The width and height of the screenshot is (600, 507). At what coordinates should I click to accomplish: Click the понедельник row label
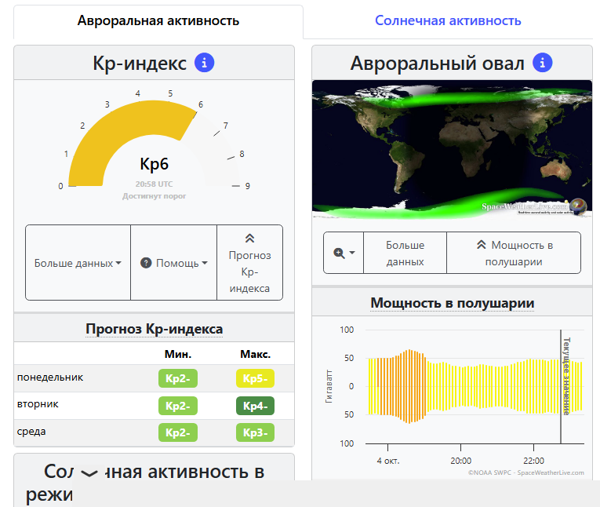(x=50, y=378)
